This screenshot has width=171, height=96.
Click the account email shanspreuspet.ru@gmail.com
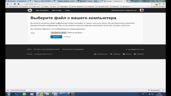(124, 10)
